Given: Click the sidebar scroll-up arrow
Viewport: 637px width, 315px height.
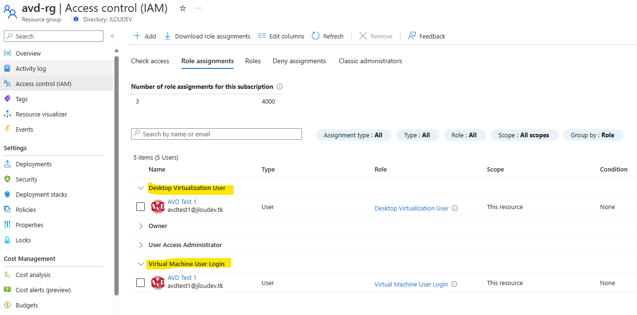Looking at the screenshot, I should click(x=116, y=50).
